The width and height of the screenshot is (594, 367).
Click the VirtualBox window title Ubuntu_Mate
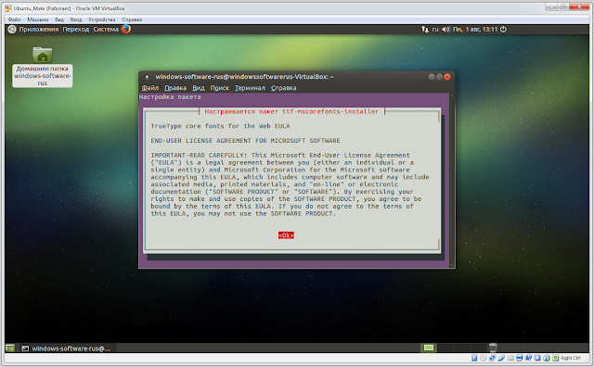pos(70,8)
